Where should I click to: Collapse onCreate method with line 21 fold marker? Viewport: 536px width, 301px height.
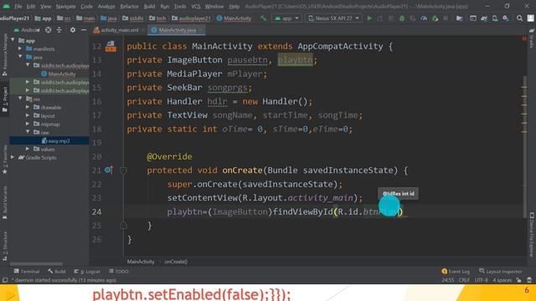123,171
